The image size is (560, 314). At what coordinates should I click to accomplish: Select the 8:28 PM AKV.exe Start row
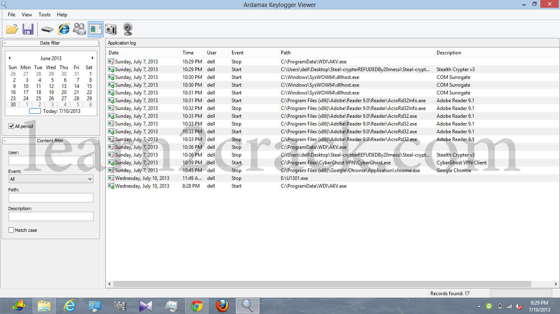332,186
